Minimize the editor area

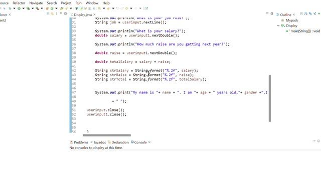click(x=267, y=13)
